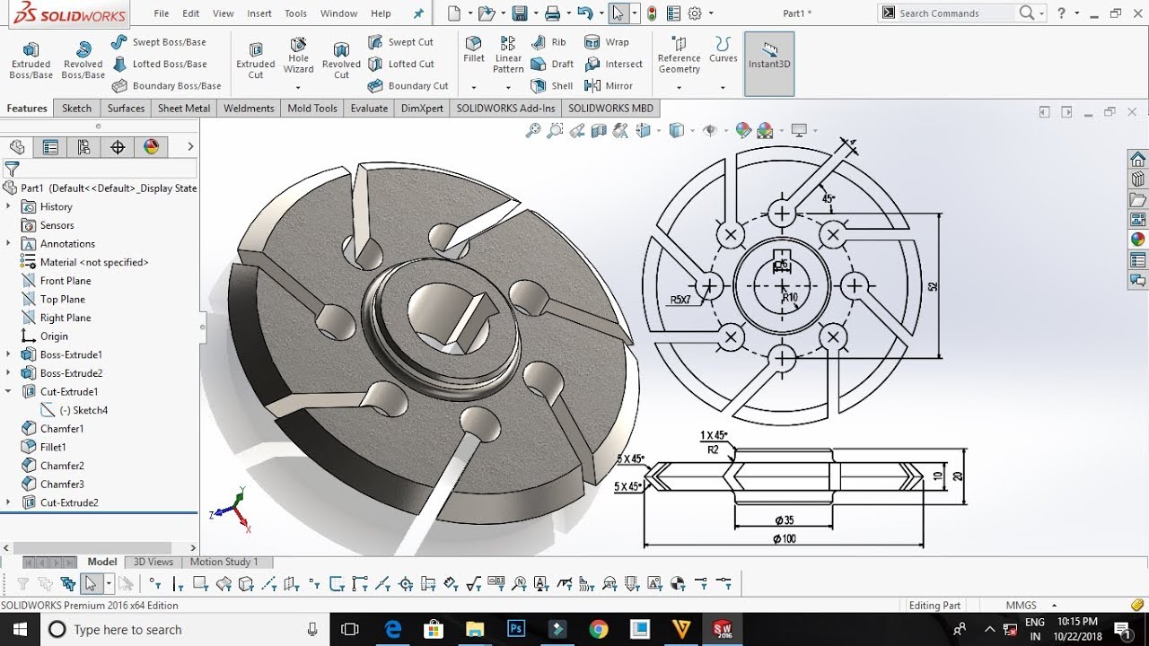1149x646 pixels.
Task: Click the Zoom to Fit view icon
Action: pyautogui.click(x=533, y=131)
